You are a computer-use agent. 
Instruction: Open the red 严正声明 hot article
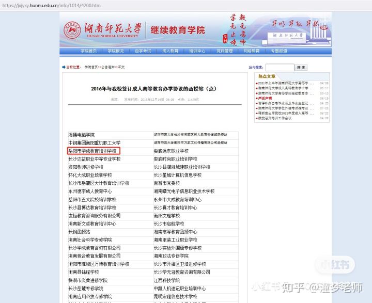(265, 98)
